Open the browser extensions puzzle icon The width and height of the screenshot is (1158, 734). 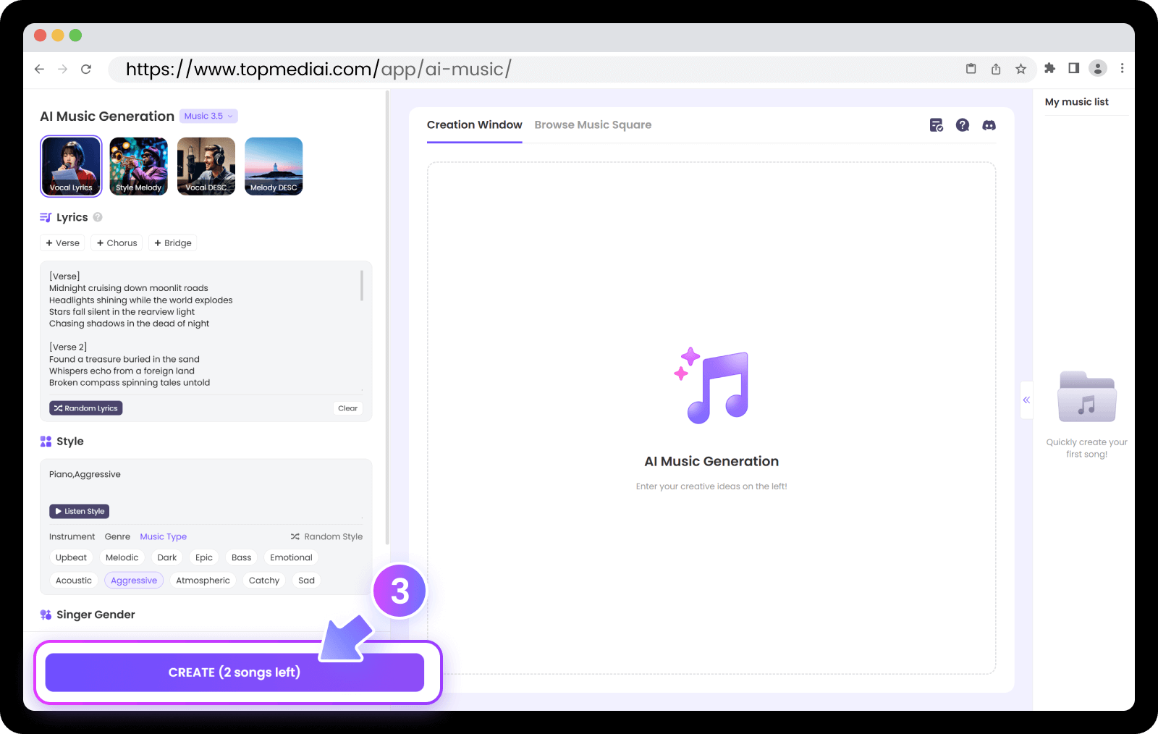1050,68
